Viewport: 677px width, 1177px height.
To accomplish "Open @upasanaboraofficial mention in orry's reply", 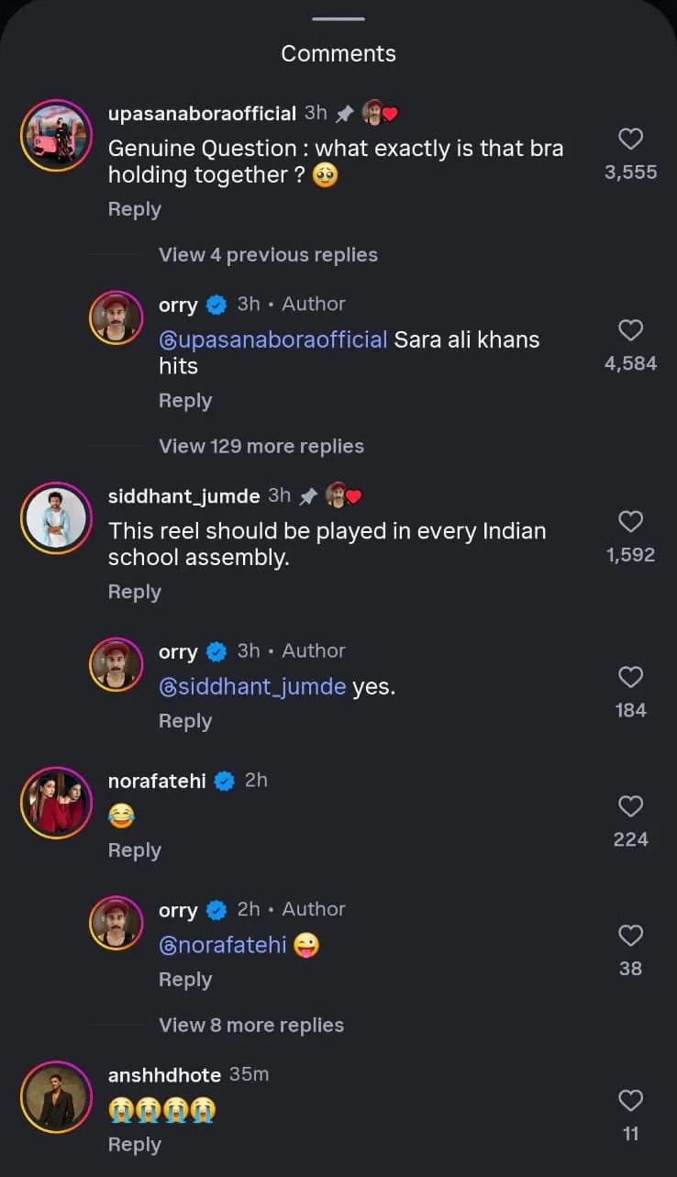I will (273, 340).
